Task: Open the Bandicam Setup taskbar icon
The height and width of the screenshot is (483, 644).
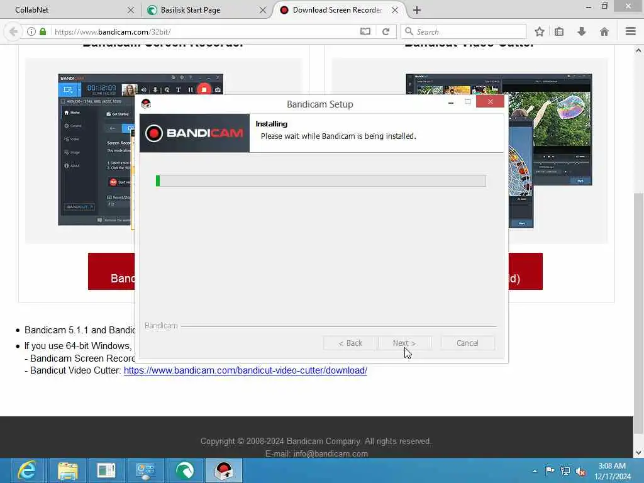Action: [x=224, y=470]
